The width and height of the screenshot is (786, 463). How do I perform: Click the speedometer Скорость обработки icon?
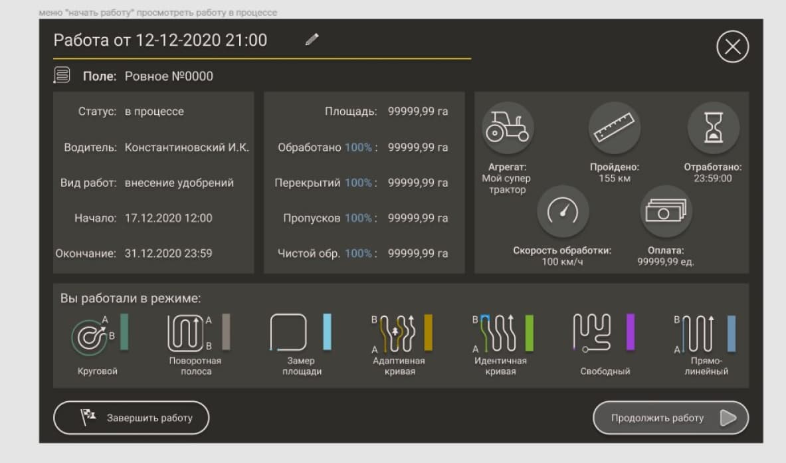coord(563,211)
